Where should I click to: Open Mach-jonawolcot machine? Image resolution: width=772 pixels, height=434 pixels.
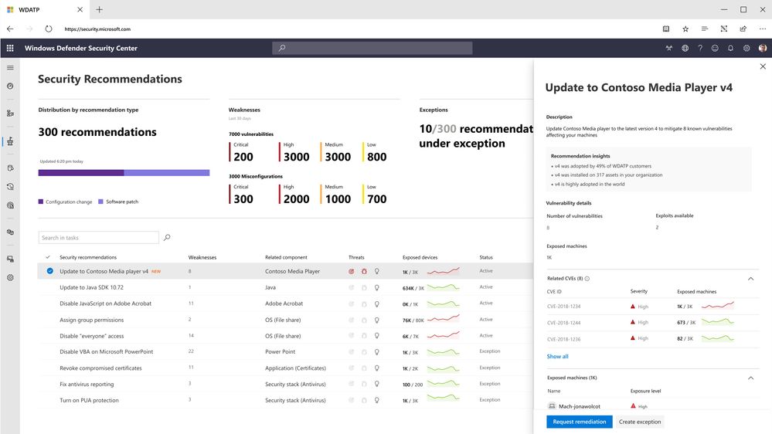[580, 406]
